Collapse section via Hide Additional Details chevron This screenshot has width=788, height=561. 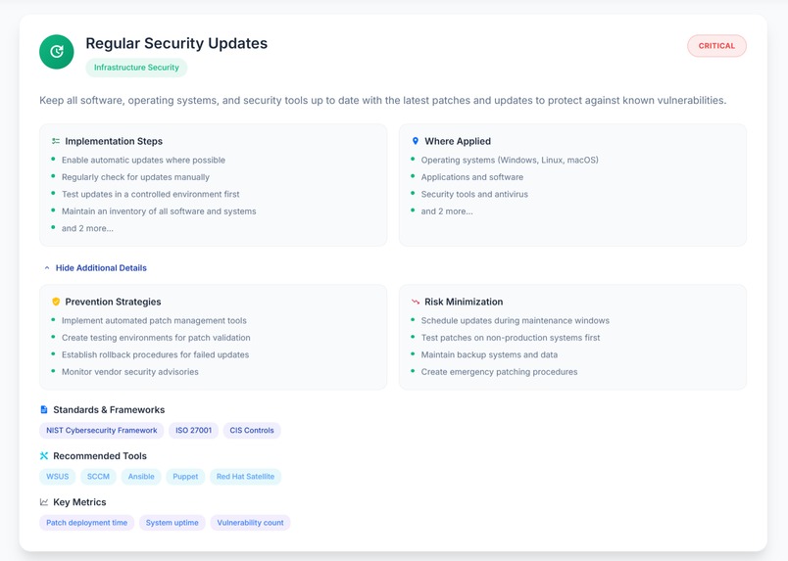pyautogui.click(x=47, y=268)
